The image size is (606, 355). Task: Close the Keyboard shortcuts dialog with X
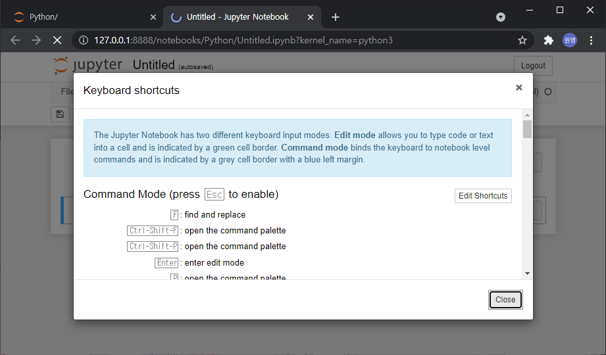[518, 87]
